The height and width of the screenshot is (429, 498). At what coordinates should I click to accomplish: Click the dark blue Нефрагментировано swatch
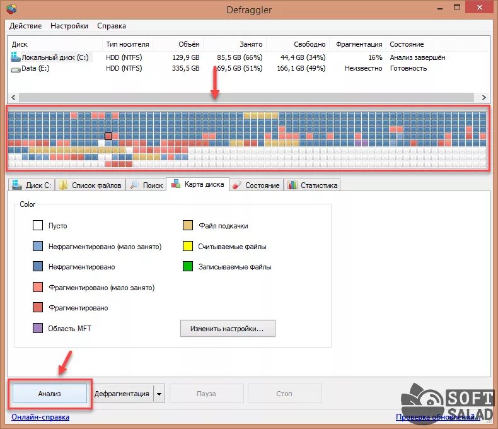[x=38, y=266]
